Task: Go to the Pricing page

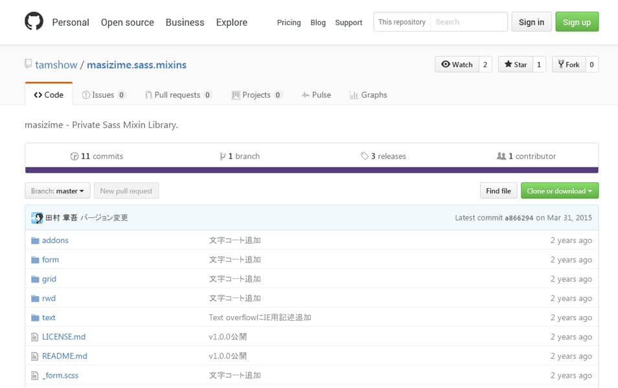Action: (289, 23)
